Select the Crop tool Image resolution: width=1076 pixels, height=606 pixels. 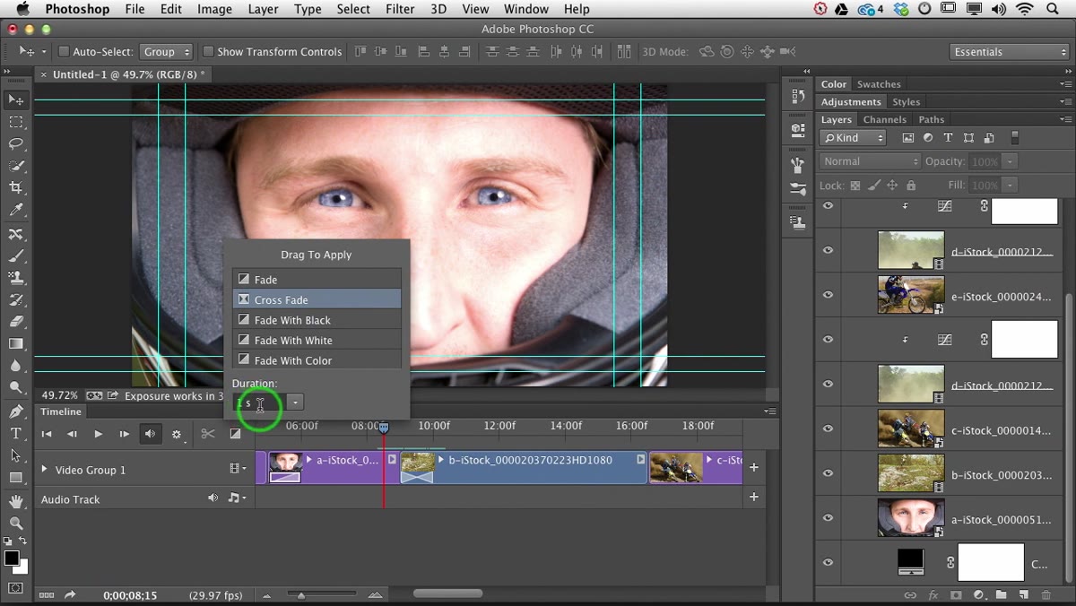pos(16,187)
